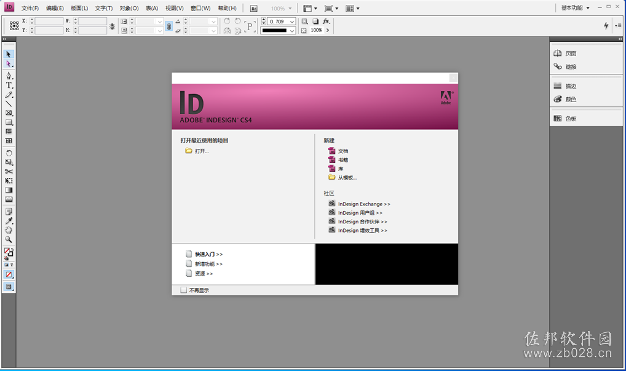Select the Scissors tool
Image resolution: width=626 pixels, height=371 pixels.
coord(9,171)
